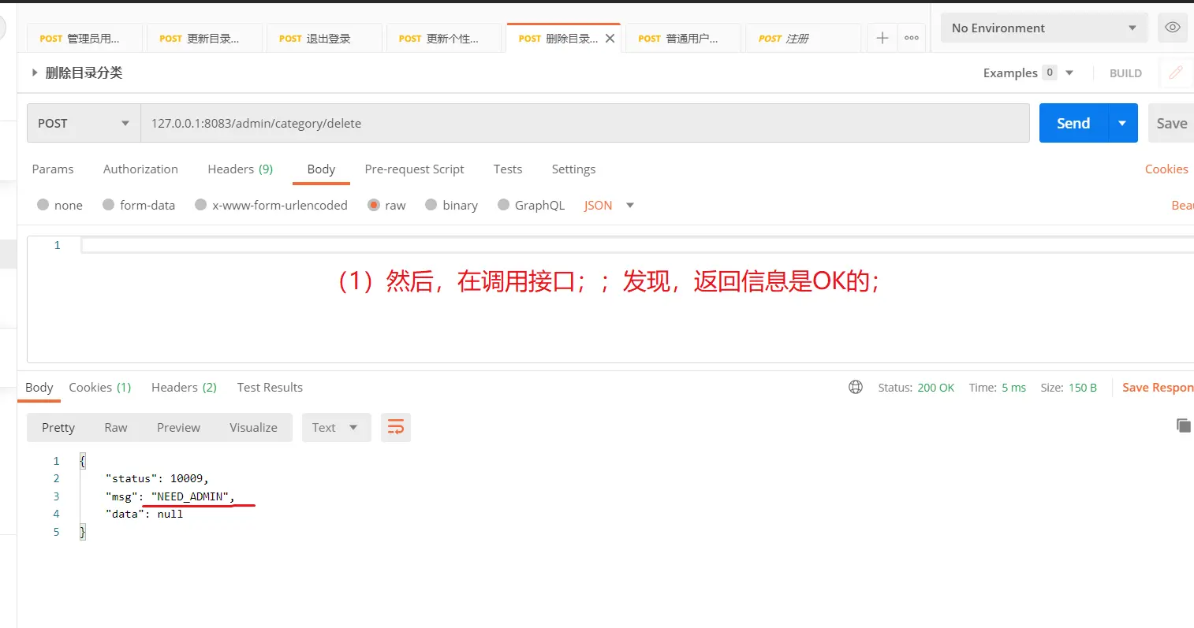
Task: Select the none body type radio
Action: (43, 205)
